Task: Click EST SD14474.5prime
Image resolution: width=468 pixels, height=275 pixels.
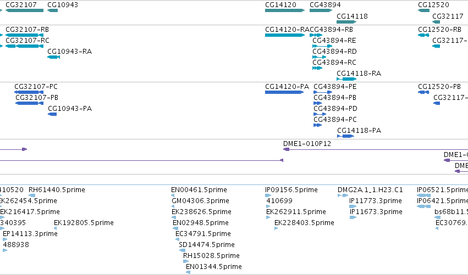Action: tap(182, 250)
